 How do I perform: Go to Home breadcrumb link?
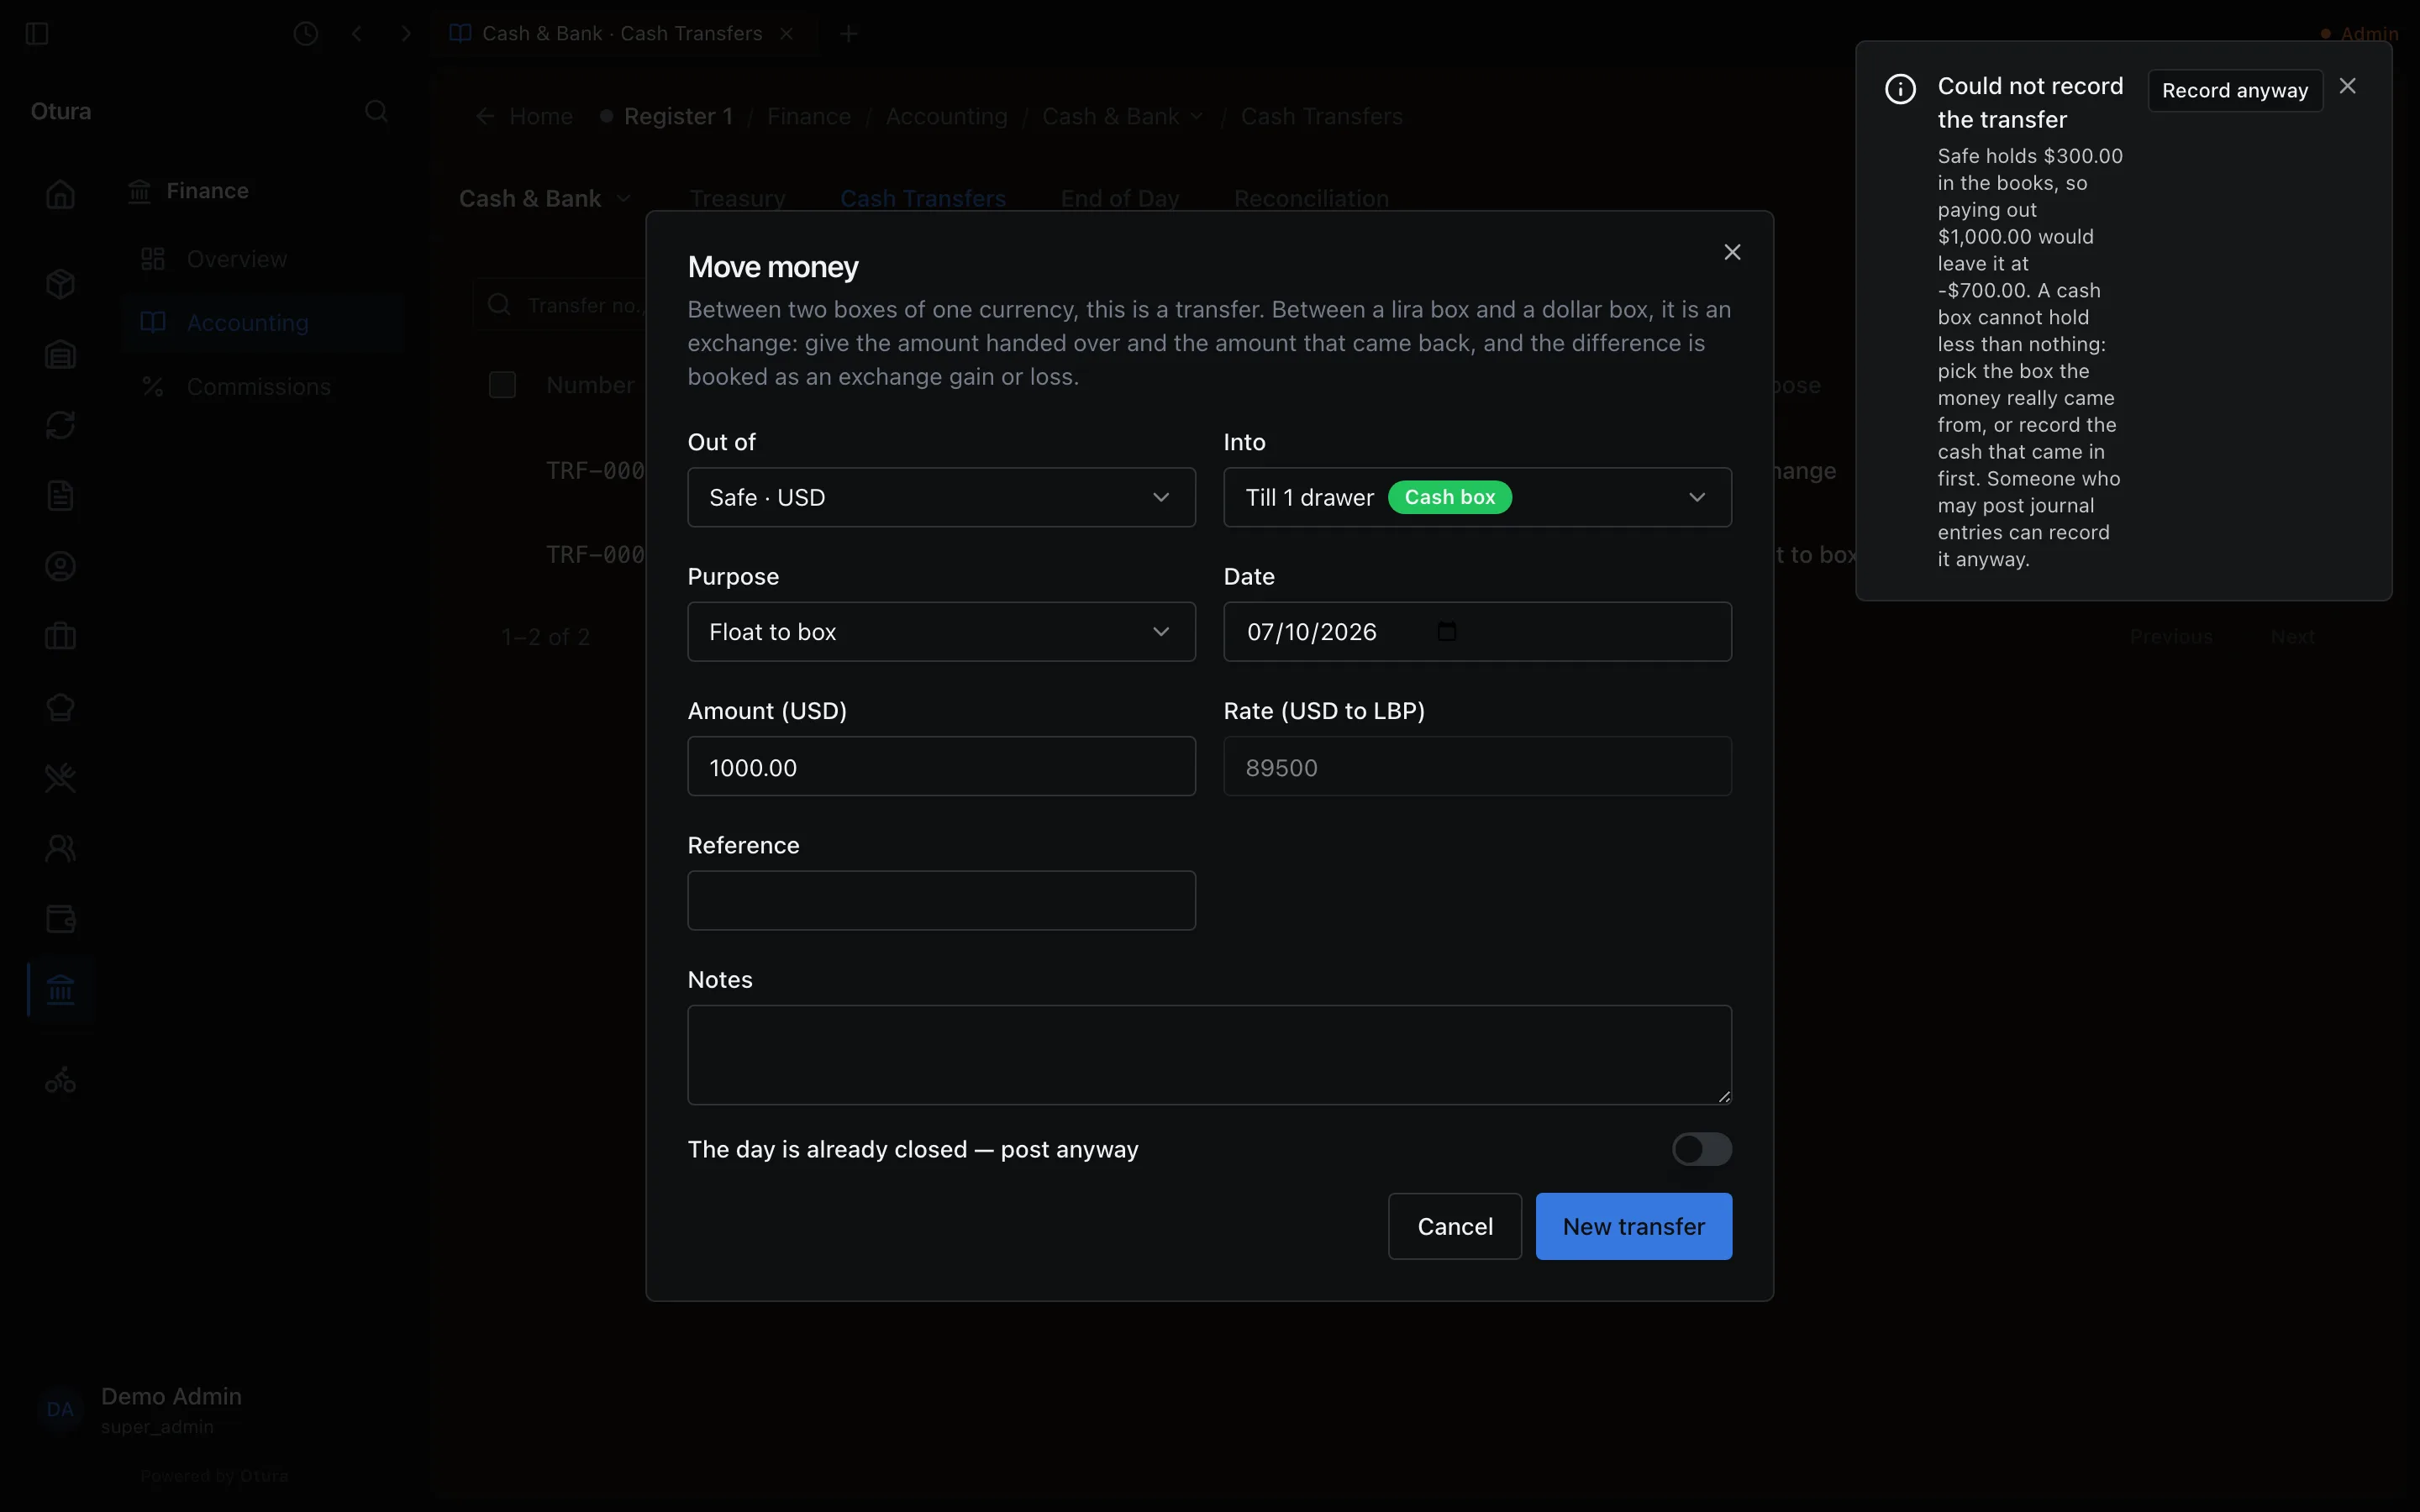[541, 117]
